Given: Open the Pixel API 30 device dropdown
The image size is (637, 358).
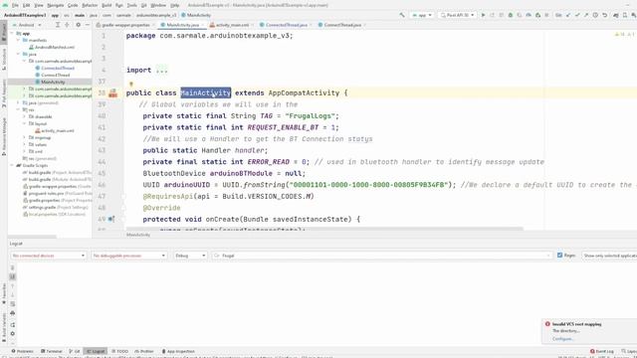Looking at the screenshot, I should 458,15.
